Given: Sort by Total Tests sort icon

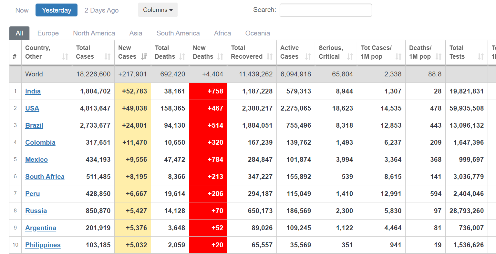Looking at the screenshot, I should (481, 57).
